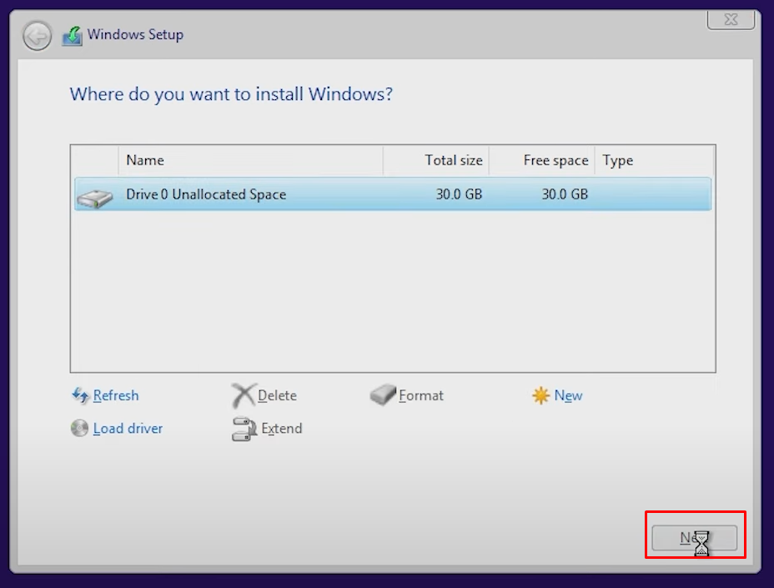
Task: Hit the New partition starburst icon
Action: point(541,395)
